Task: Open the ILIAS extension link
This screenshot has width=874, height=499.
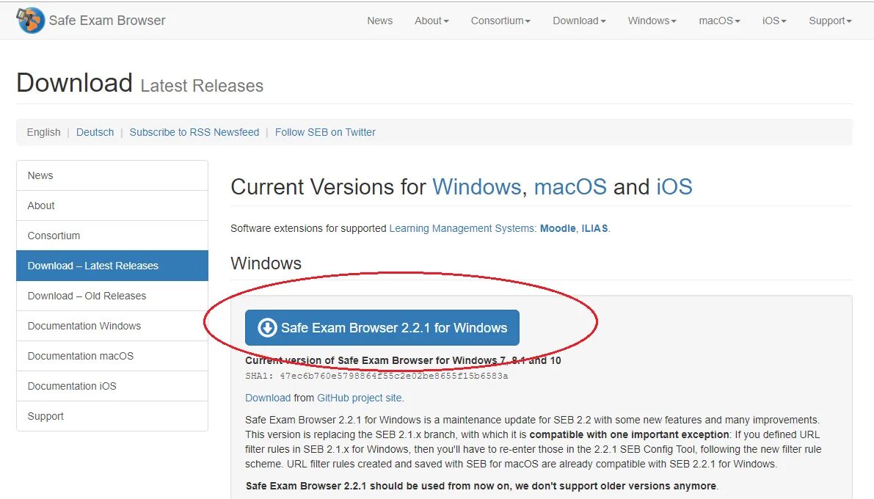Action: 594,229
